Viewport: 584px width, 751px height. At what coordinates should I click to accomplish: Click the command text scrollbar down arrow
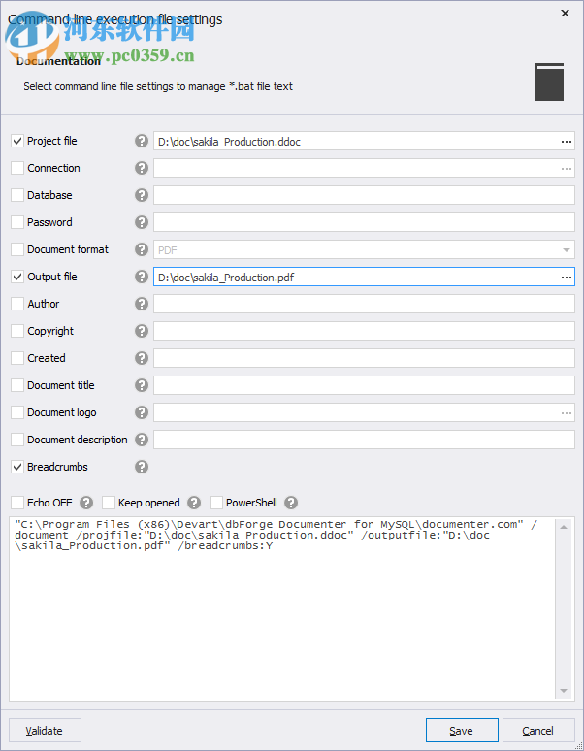(x=564, y=691)
